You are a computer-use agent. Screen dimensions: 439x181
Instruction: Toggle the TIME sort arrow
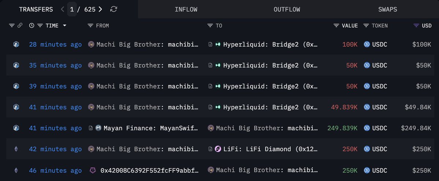tap(65, 26)
